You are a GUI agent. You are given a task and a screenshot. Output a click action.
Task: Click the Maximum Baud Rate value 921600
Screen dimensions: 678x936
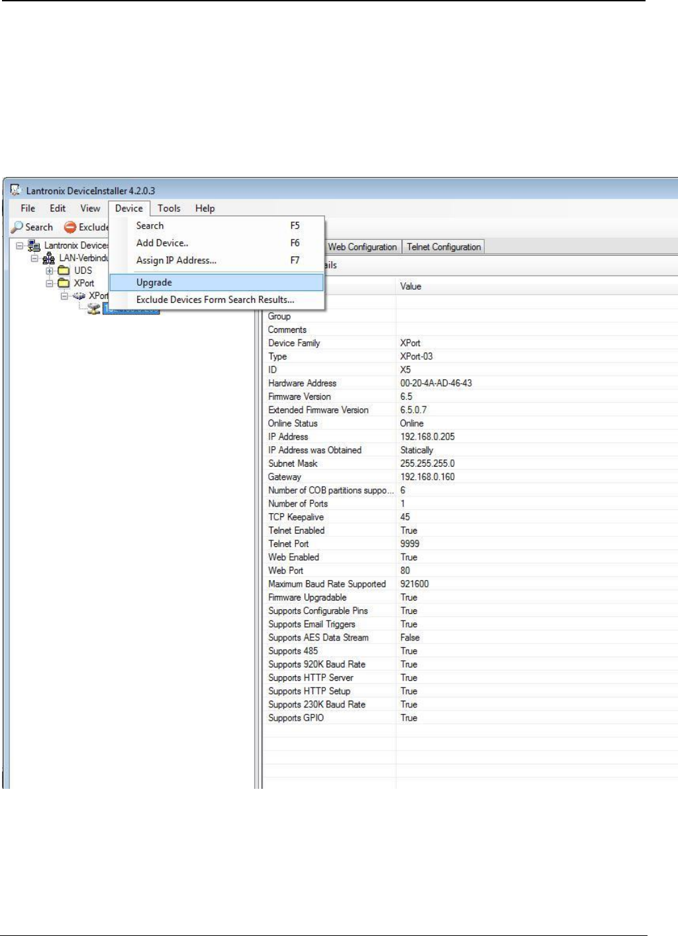click(x=414, y=584)
